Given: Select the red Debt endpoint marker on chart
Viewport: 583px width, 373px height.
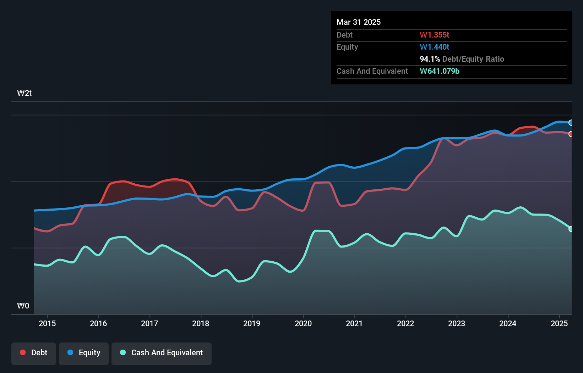Looking at the screenshot, I should click(571, 134).
